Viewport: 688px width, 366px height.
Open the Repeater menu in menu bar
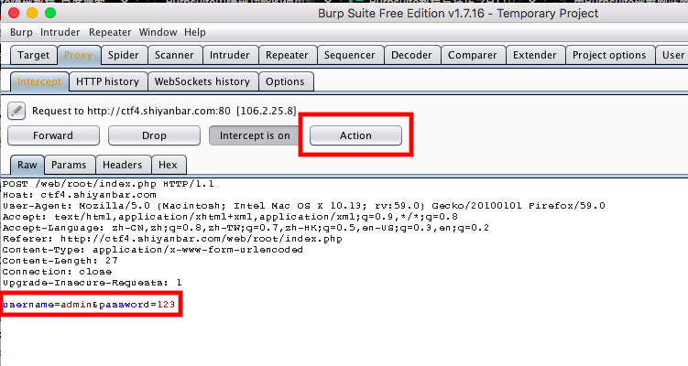[x=110, y=32]
